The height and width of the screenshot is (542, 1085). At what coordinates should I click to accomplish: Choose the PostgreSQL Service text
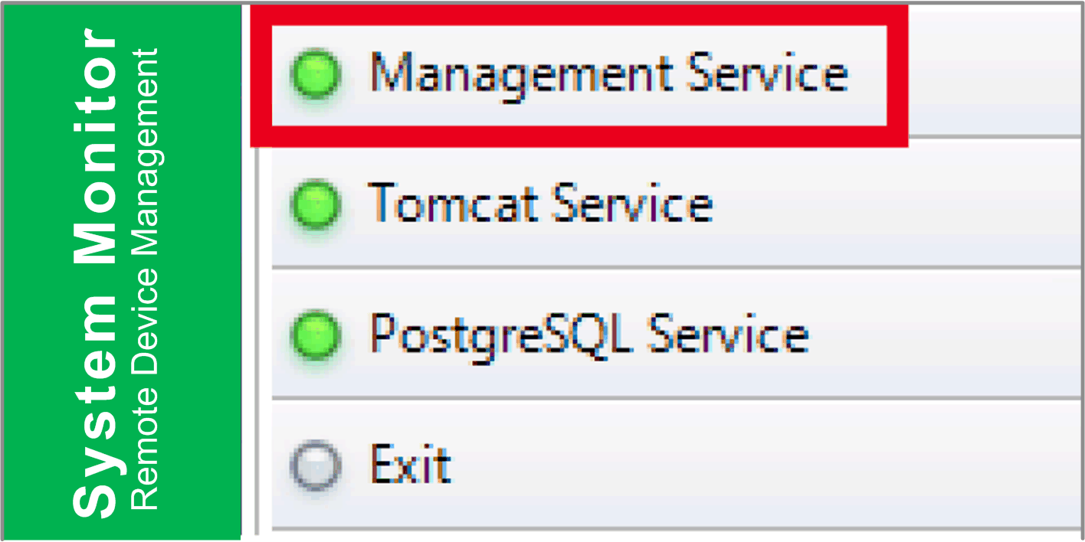[588, 335]
